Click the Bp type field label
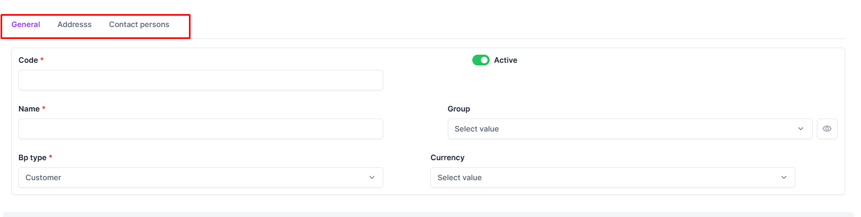 pyautogui.click(x=32, y=157)
